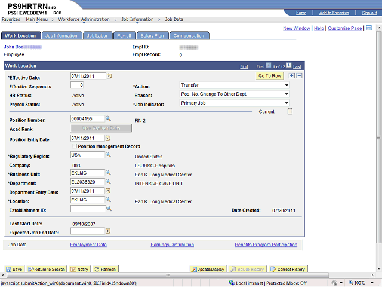Screen dimensions: 382x287
Task: Open the Earnings Distribution link
Action: click(172, 245)
